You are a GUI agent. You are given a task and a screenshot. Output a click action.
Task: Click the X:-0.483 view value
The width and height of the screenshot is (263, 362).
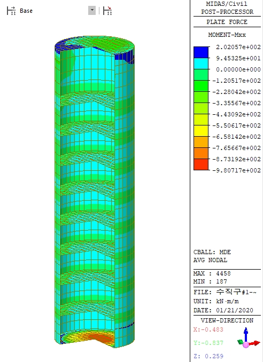(x=208, y=329)
